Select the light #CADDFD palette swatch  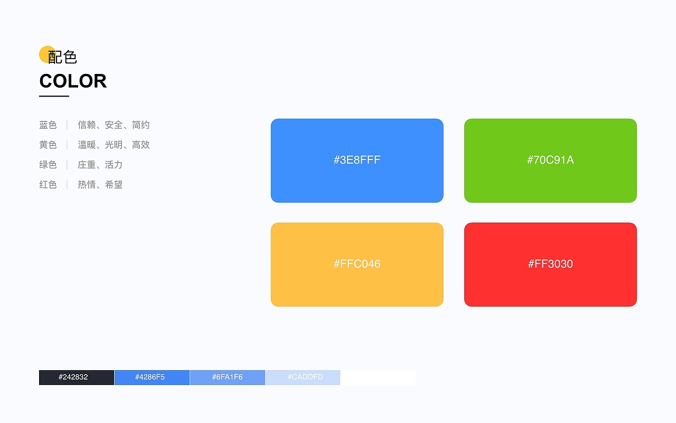pos(303,378)
